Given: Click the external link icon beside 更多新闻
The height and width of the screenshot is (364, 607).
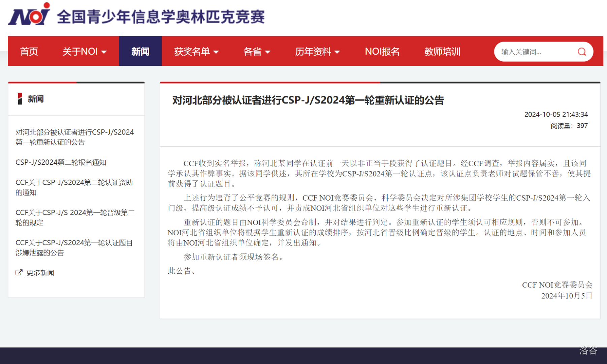Looking at the screenshot, I should tap(19, 272).
